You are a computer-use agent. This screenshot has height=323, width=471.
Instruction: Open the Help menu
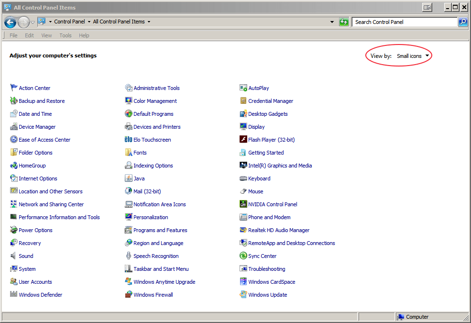[84, 35]
